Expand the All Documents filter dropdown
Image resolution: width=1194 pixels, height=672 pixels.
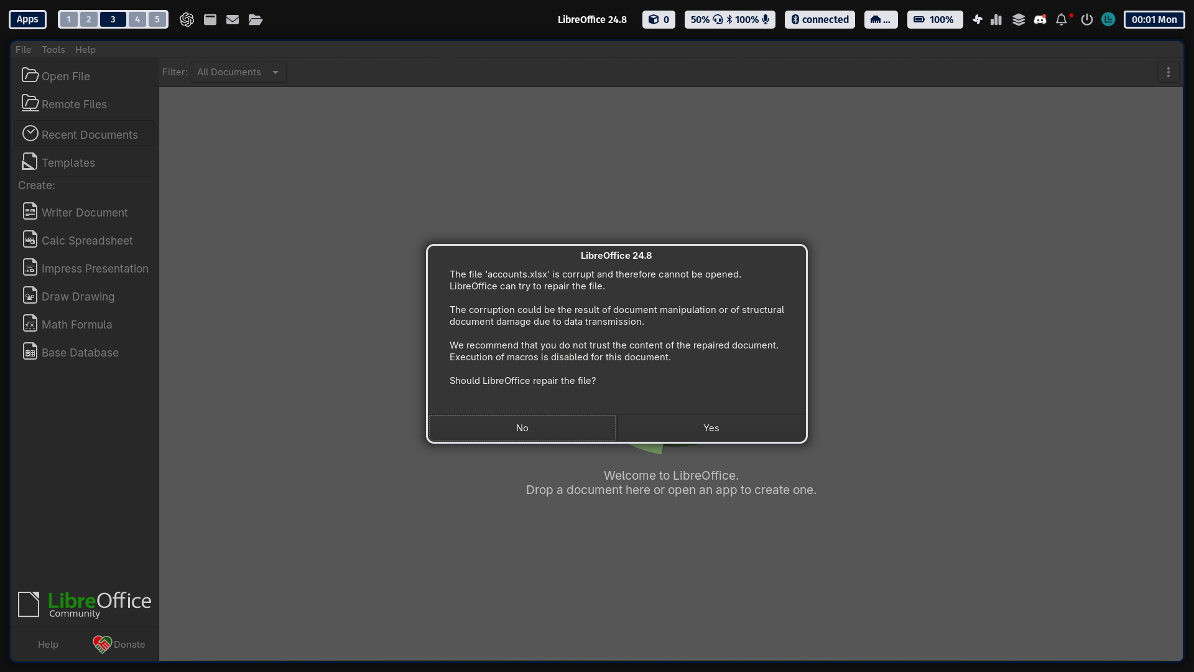point(238,72)
